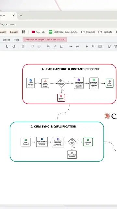Select the Qualified Lead node
The height and width of the screenshot is (209, 117).
pos(88,142)
